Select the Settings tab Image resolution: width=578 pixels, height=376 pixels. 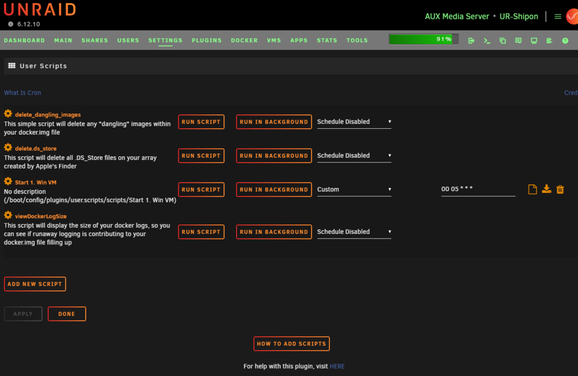165,40
